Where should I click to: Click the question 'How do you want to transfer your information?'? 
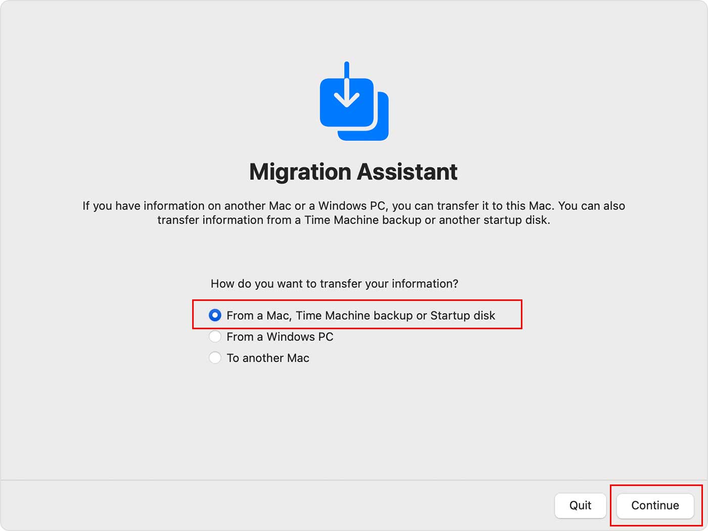click(x=334, y=284)
